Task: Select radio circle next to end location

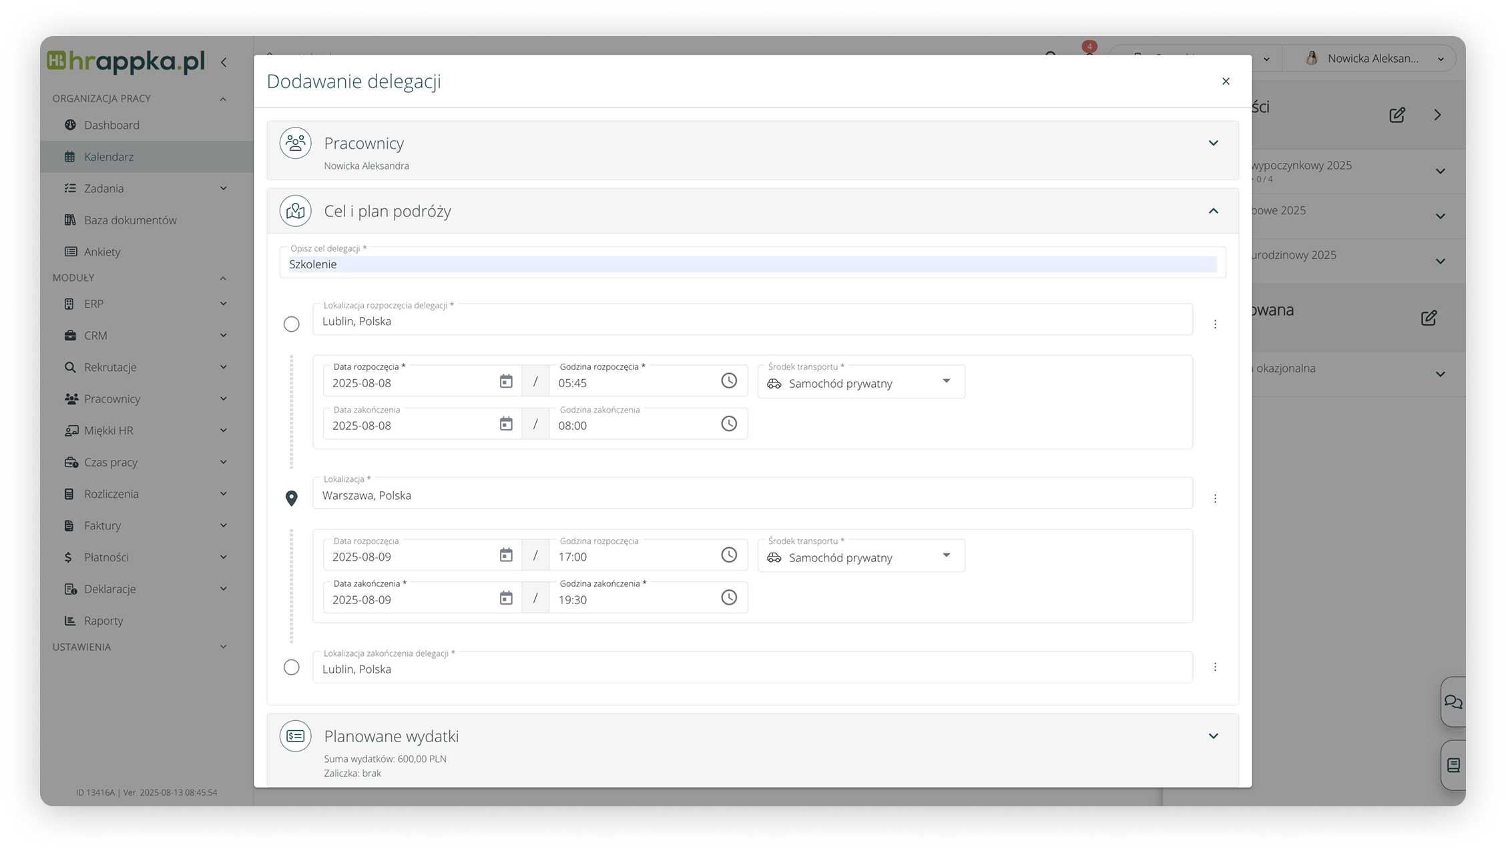Action: click(292, 667)
